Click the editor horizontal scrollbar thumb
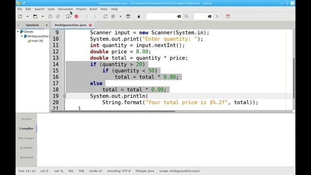This screenshot has height=175, width=311. point(113,111)
